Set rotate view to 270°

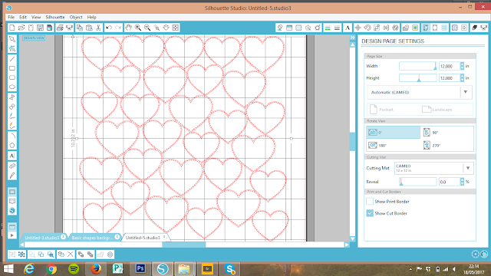pyautogui.click(x=447, y=145)
